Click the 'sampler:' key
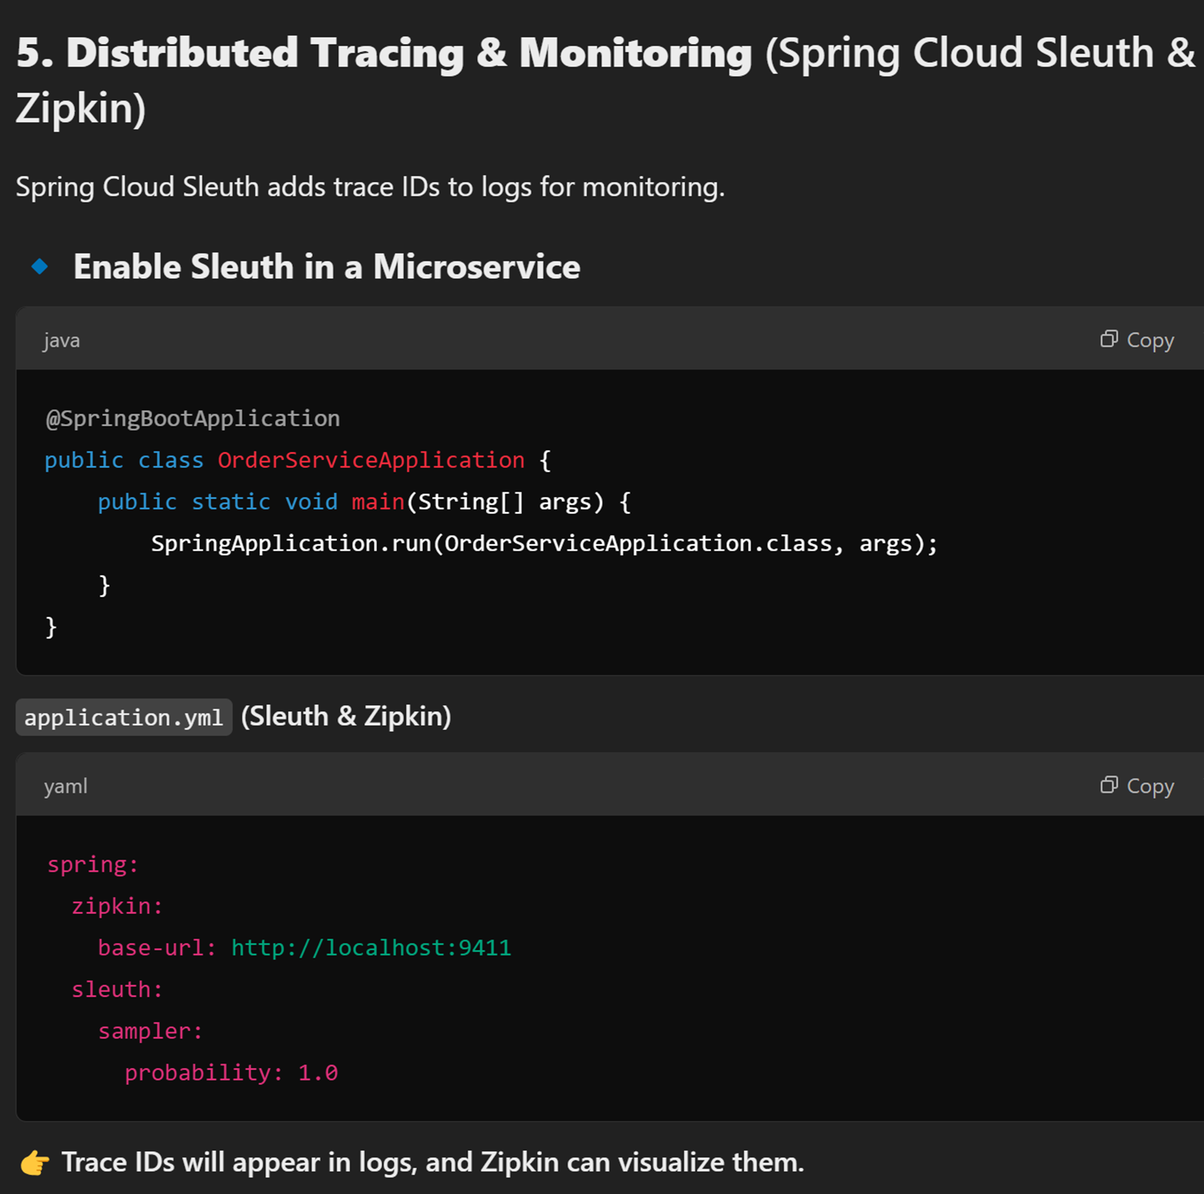Image resolution: width=1204 pixels, height=1194 pixels. click(151, 1031)
